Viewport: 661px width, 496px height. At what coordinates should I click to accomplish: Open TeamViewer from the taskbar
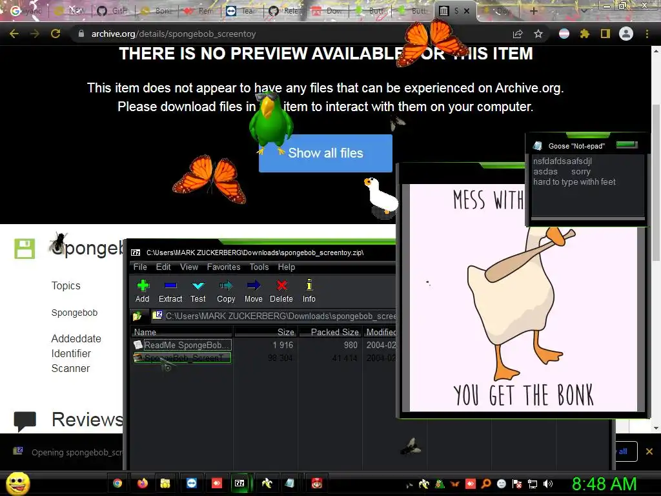192,483
